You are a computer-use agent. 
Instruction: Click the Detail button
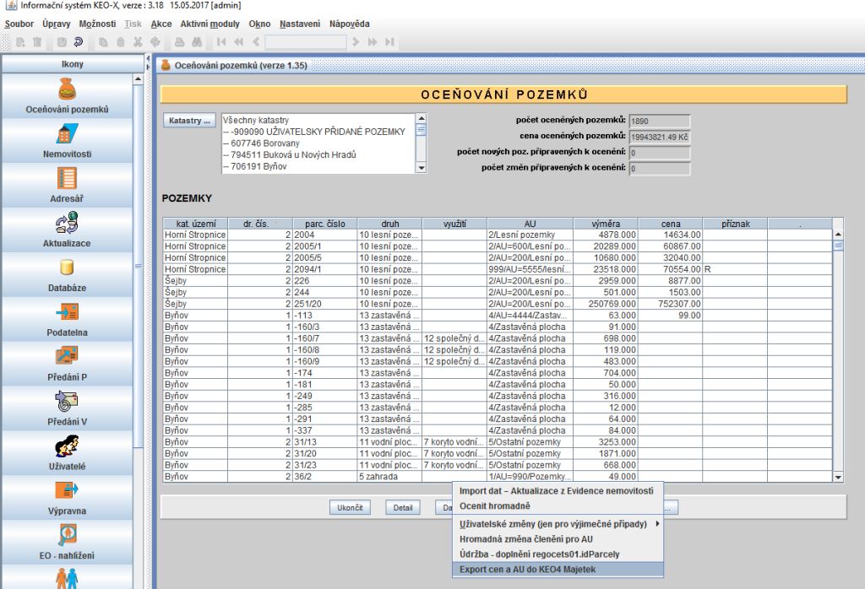tap(403, 508)
